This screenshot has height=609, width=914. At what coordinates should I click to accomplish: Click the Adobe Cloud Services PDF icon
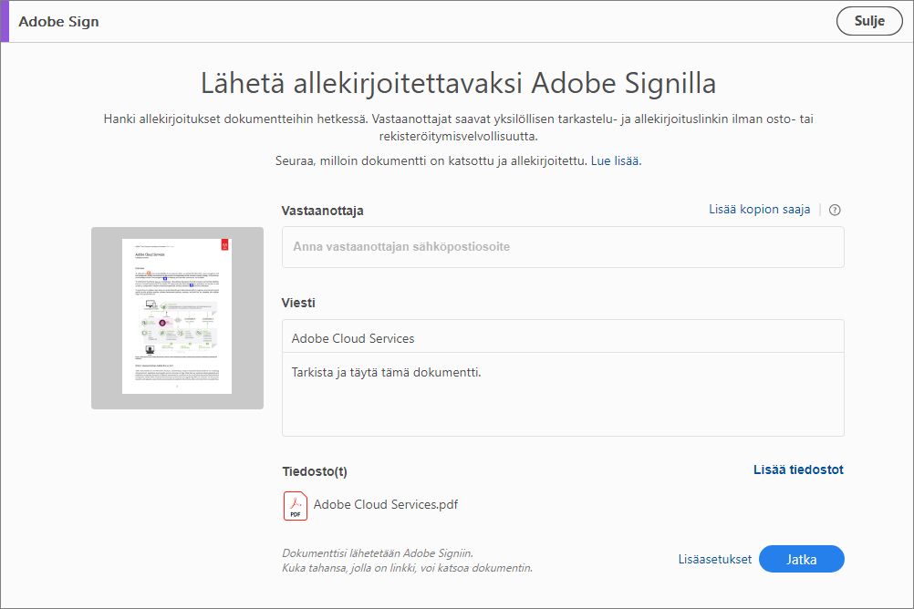click(294, 505)
